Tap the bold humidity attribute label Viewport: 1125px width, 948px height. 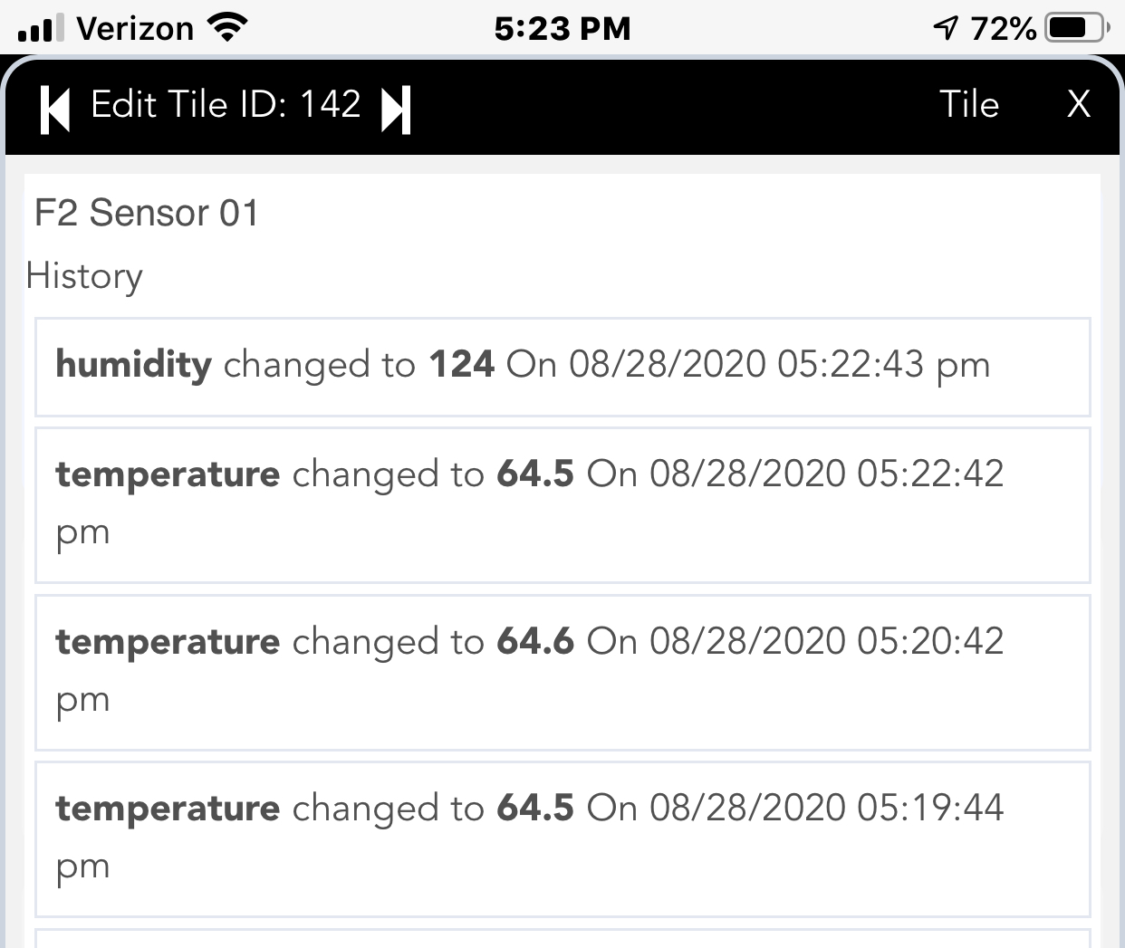point(133,365)
